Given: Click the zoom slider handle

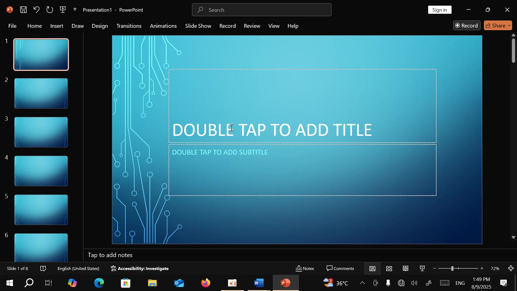Looking at the screenshot, I should point(452,269).
